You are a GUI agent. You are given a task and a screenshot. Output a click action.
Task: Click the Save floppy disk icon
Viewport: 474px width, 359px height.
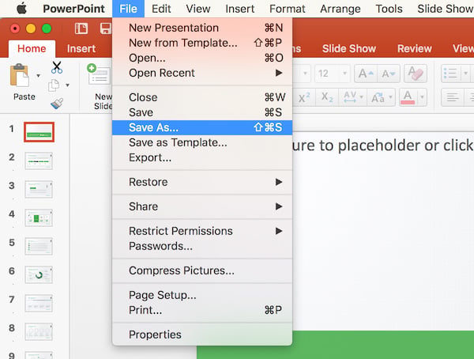106,28
